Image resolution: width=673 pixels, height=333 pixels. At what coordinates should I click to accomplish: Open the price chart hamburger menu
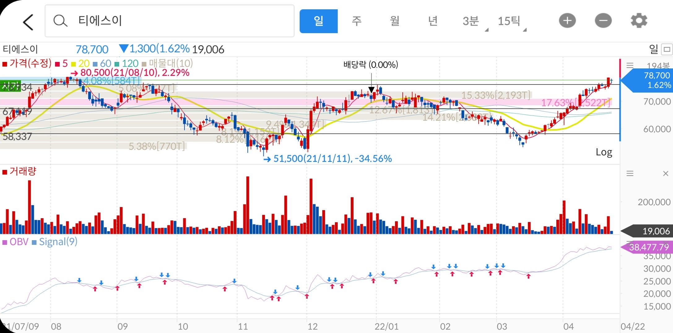630,65
